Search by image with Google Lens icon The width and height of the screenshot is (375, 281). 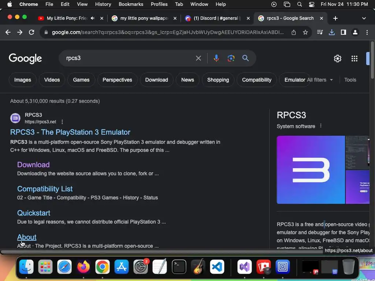tap(231, 58)
